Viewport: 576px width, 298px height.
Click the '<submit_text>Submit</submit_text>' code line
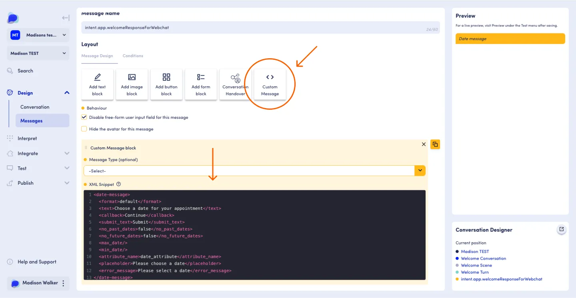(142, 222)
